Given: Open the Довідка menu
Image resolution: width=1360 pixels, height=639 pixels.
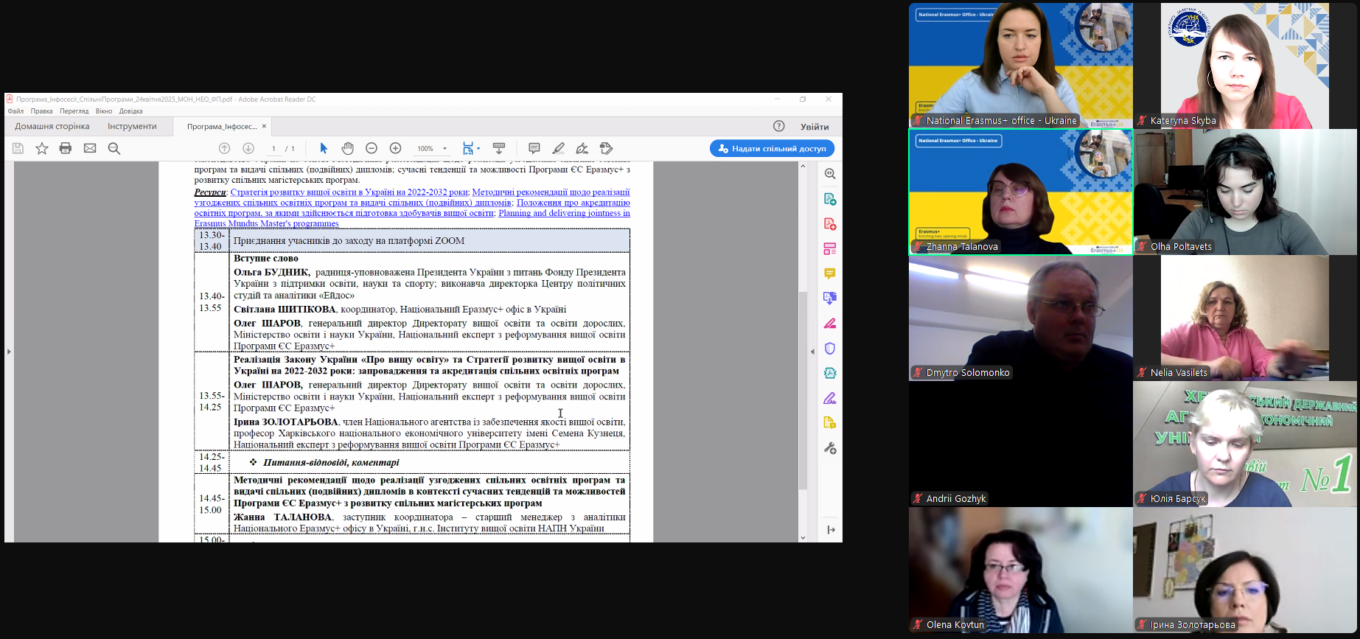Looking at the screenshot, I should (x=131, y=111).
